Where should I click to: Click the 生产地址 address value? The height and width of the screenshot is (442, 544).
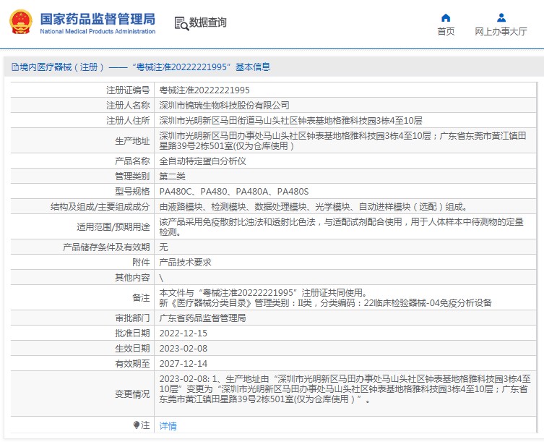(x=342, y=141)
